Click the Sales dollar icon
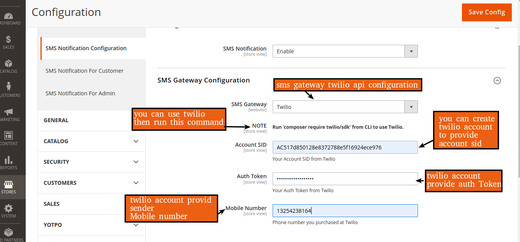The height and width of the screenshot is (242, 520). click(9, 40)
